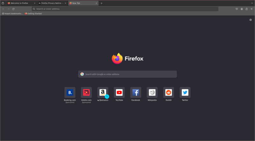Switch to Firefox Privacy Notice tab
This screenshot has width=255, height=141.
pos(53,3)
